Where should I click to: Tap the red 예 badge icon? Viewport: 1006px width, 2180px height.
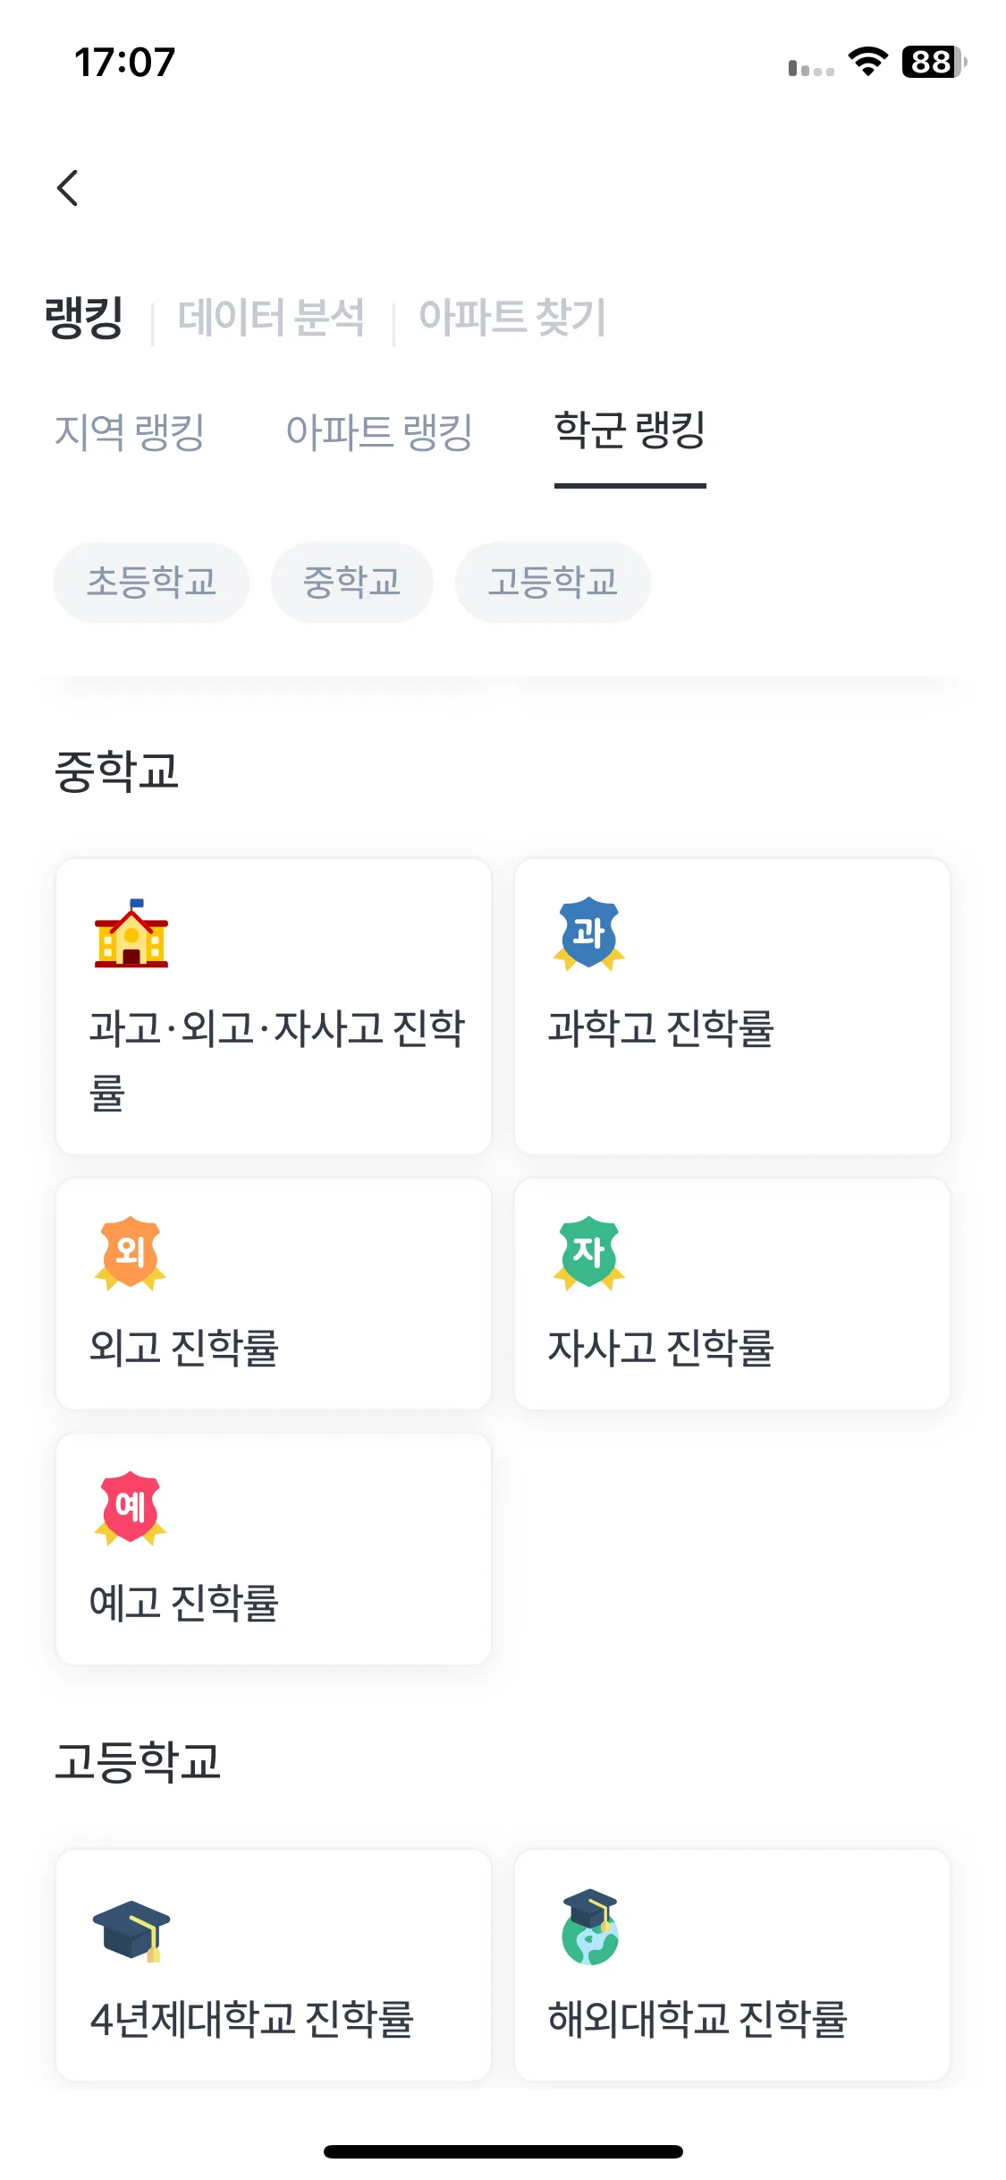[131, 1508]
